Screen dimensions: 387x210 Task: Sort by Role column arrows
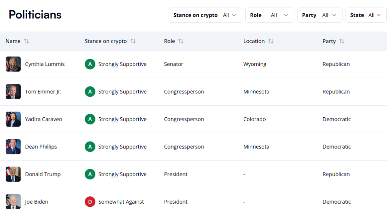[181, 41]
